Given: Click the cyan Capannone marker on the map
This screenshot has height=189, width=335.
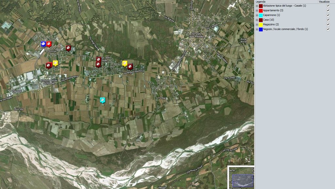Looking at the screenshot, I should (102, 100).
